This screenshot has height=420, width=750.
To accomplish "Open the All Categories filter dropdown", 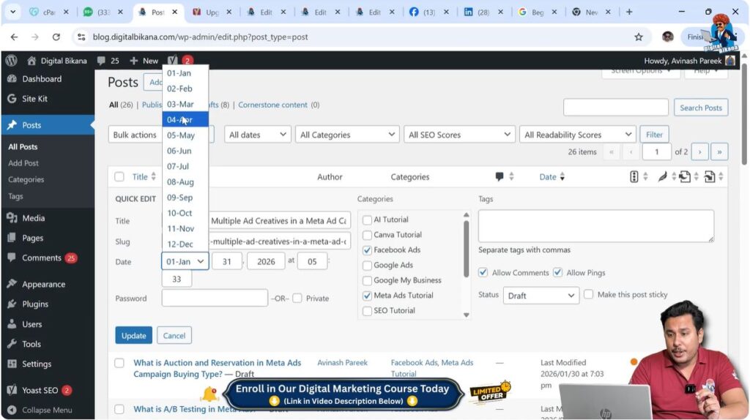I will (347, 135).
